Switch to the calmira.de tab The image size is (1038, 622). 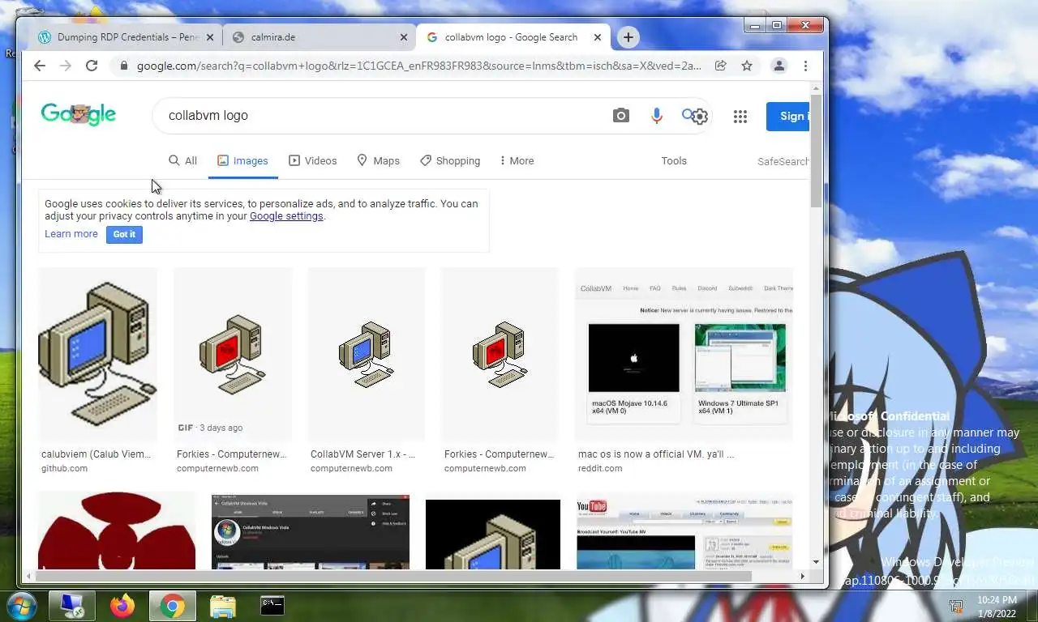click(319, 37)
